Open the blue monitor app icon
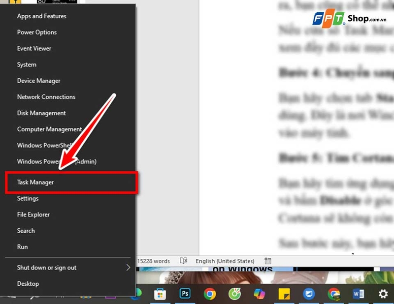Image resolution: width=394 pixels, height=304 pixels. (309, 294)
